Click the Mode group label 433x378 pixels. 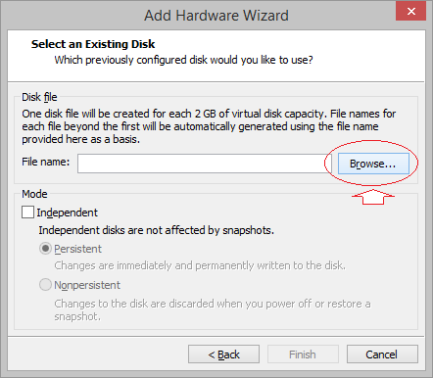coord(34,194)
